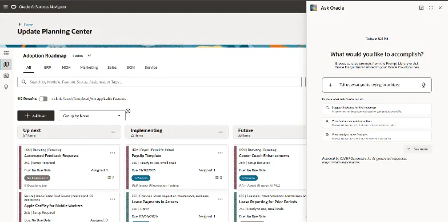The image size is (448, 222).
Task: Select the roadmap map sidebar icon
Action: tap(6, 65)
